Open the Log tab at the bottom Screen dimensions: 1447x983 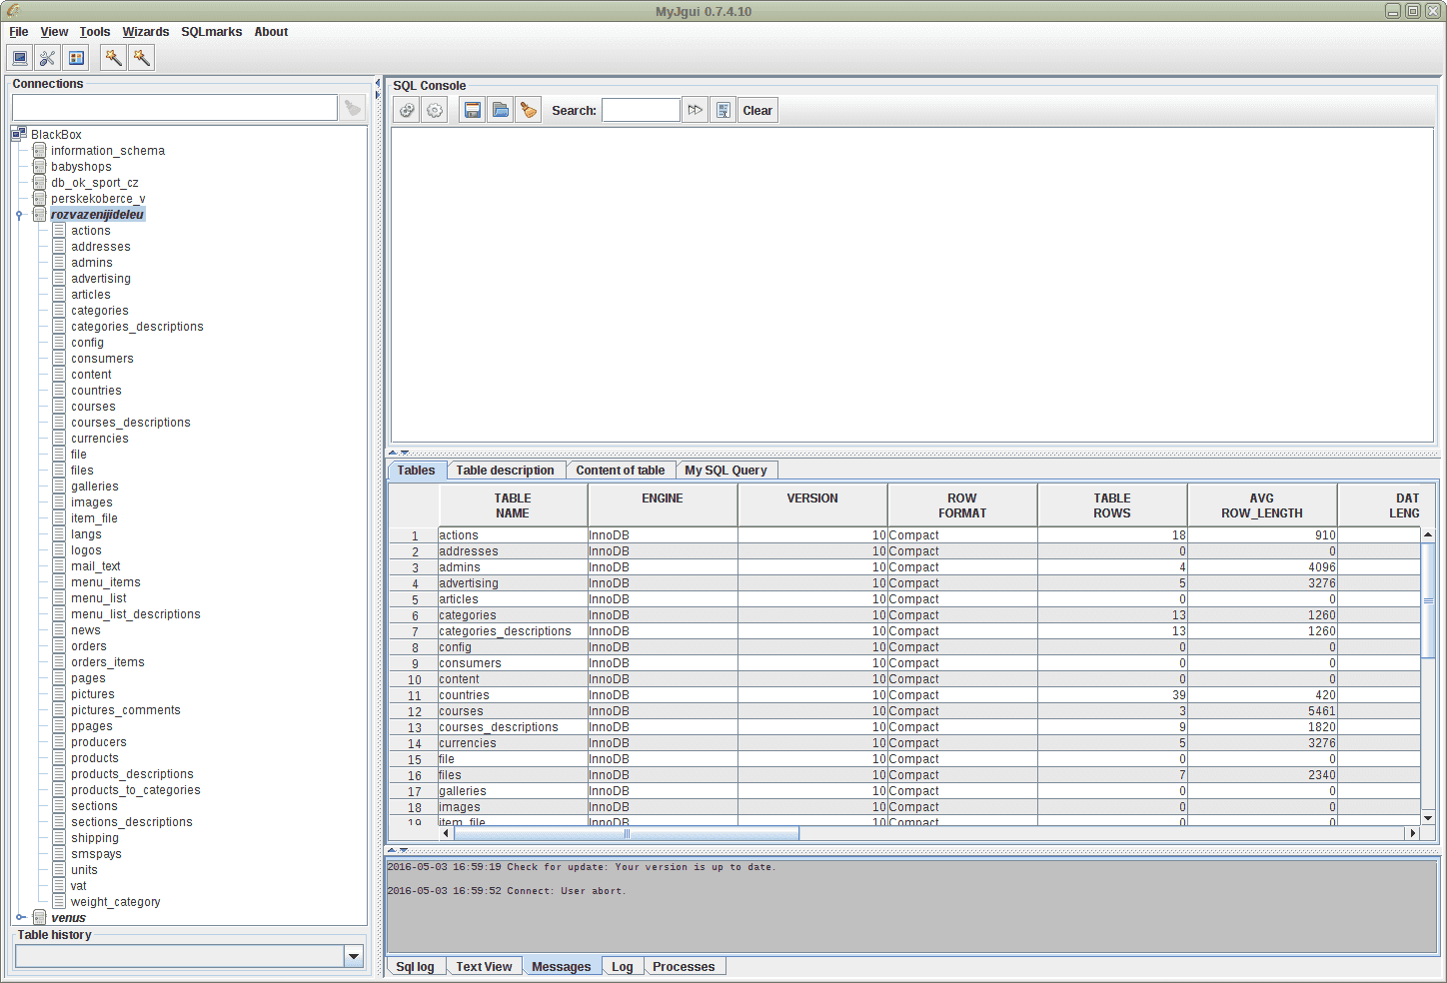623,967
